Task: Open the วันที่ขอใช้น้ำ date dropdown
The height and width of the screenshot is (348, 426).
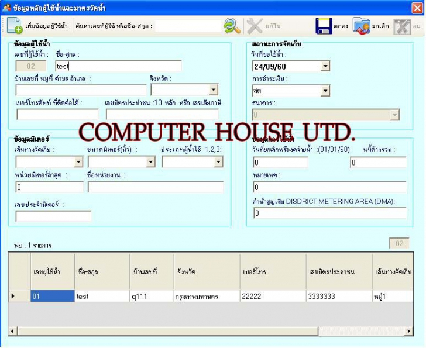Action: click(x=325, y=66)
